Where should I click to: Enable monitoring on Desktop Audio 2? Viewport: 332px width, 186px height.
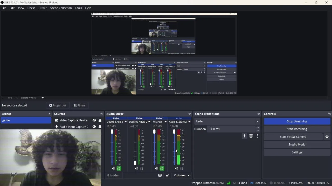[142, 168]
